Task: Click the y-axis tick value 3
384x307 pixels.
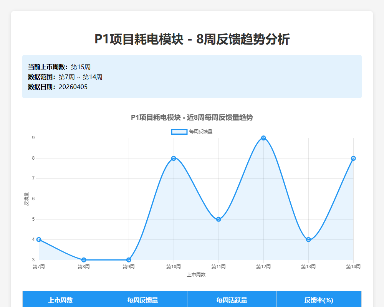Action: 33,260
